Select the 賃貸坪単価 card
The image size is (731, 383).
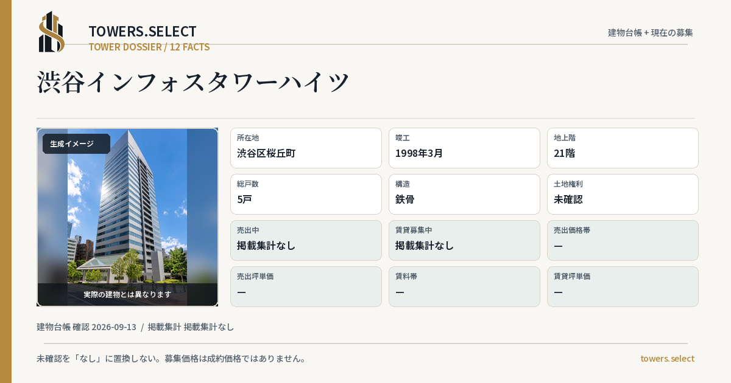tap(623, 286)
